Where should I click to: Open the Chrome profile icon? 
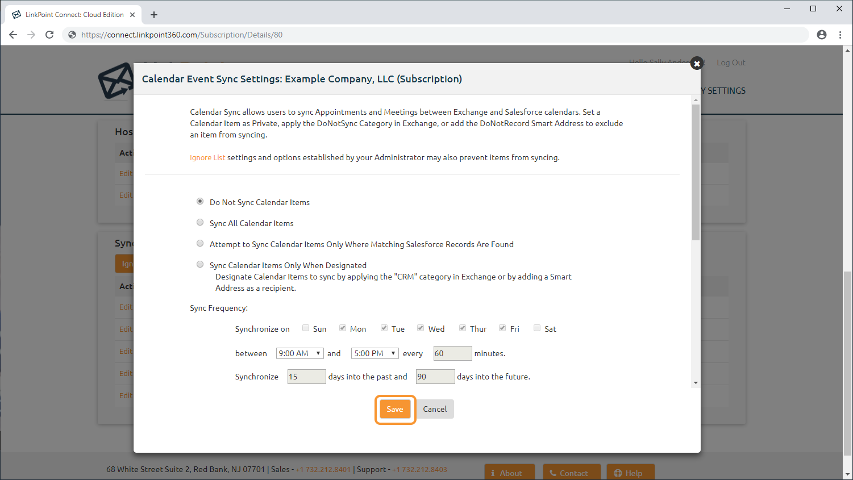(822, 35)
